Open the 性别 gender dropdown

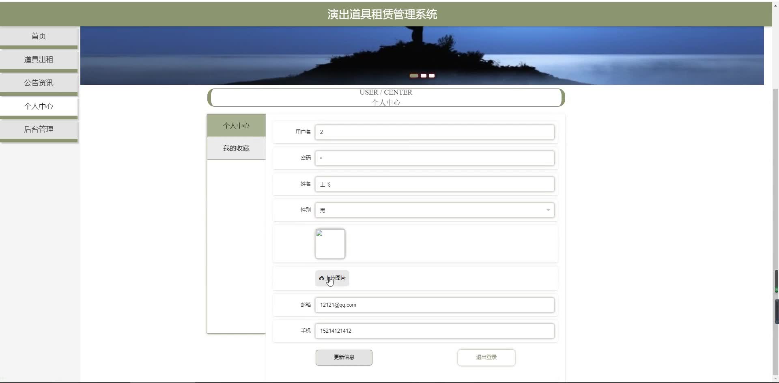(548, 210)
